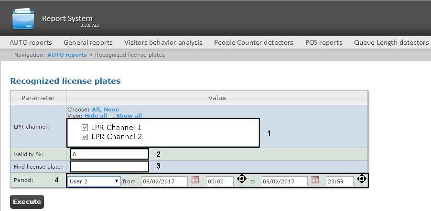This screenshot has height=211, width=431.
Task: Click the Find license plate field
Action: (x=109, y=166)
